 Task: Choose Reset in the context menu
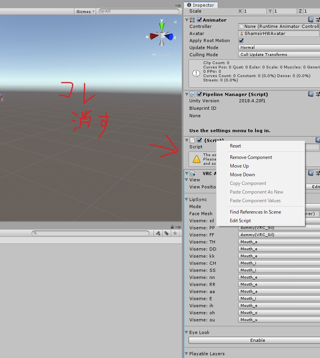pyautogui.click(x=261, y=146)
